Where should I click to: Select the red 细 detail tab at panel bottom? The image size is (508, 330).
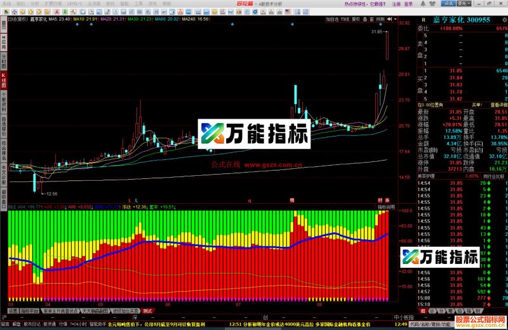(x=422, y=311)
